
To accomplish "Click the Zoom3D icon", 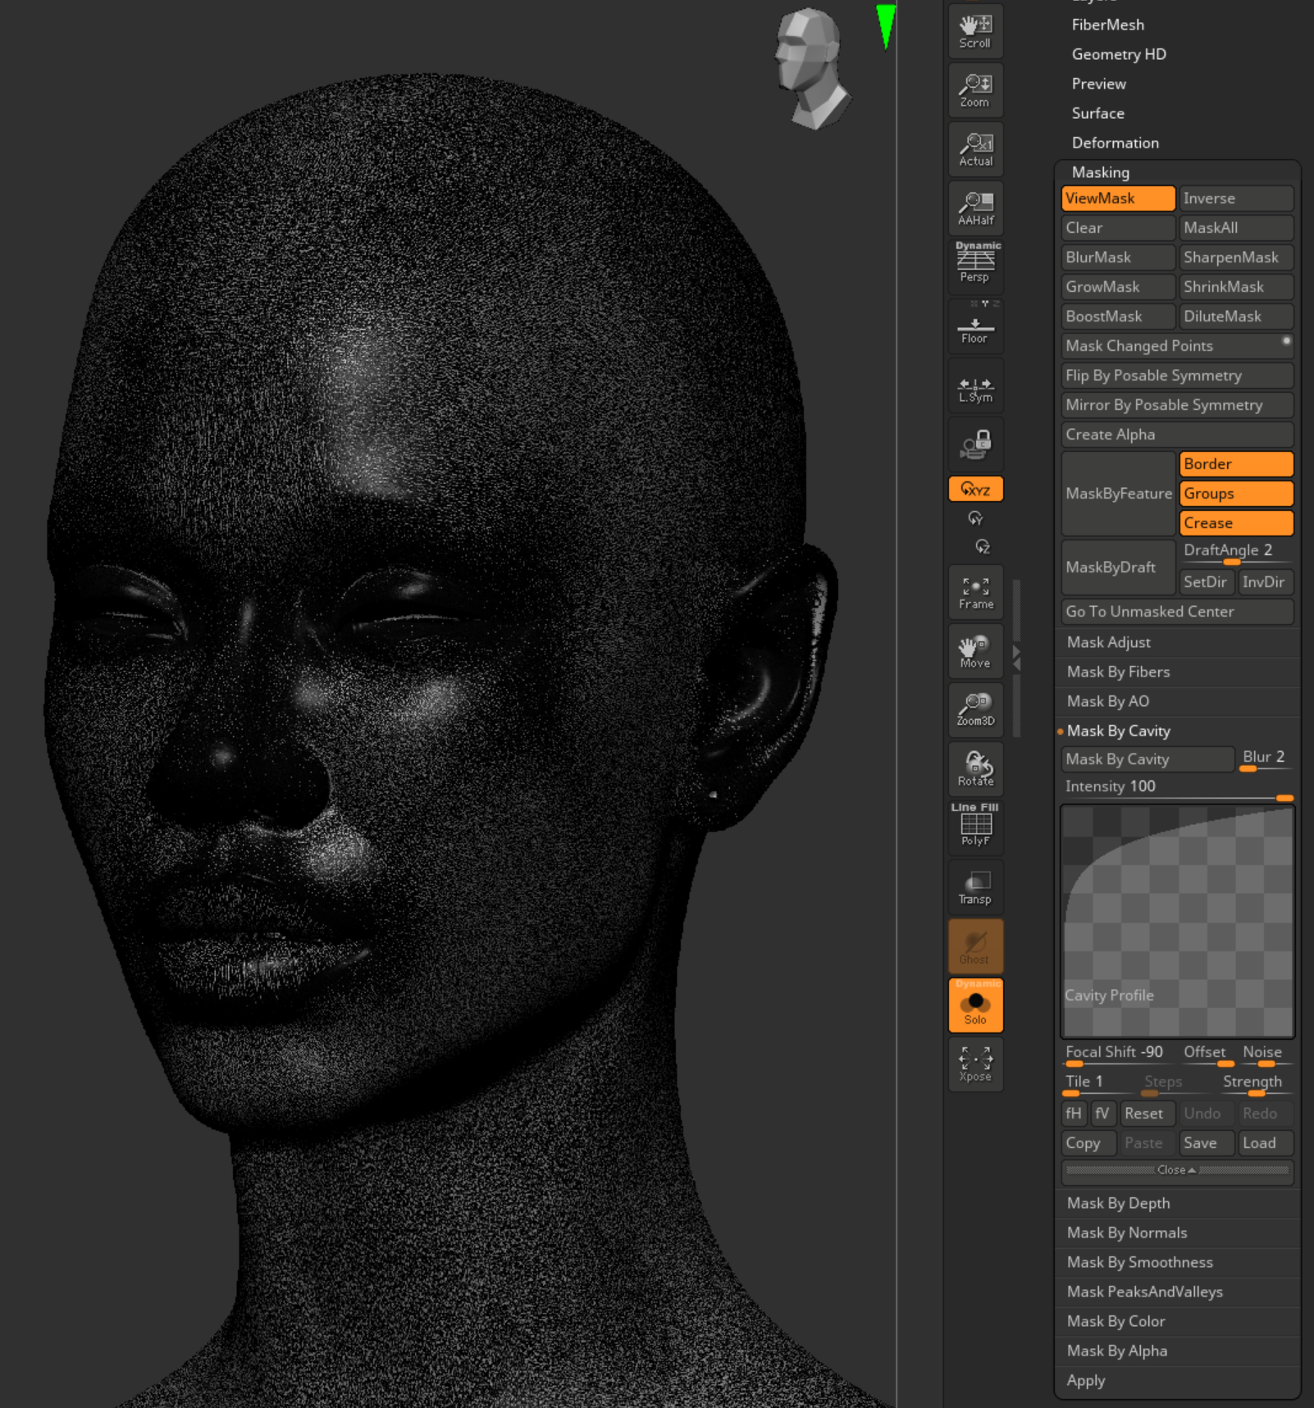I will 975,709.
